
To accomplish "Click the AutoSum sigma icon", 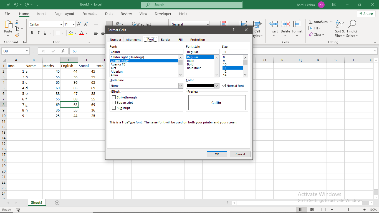I will click(311, 22).
